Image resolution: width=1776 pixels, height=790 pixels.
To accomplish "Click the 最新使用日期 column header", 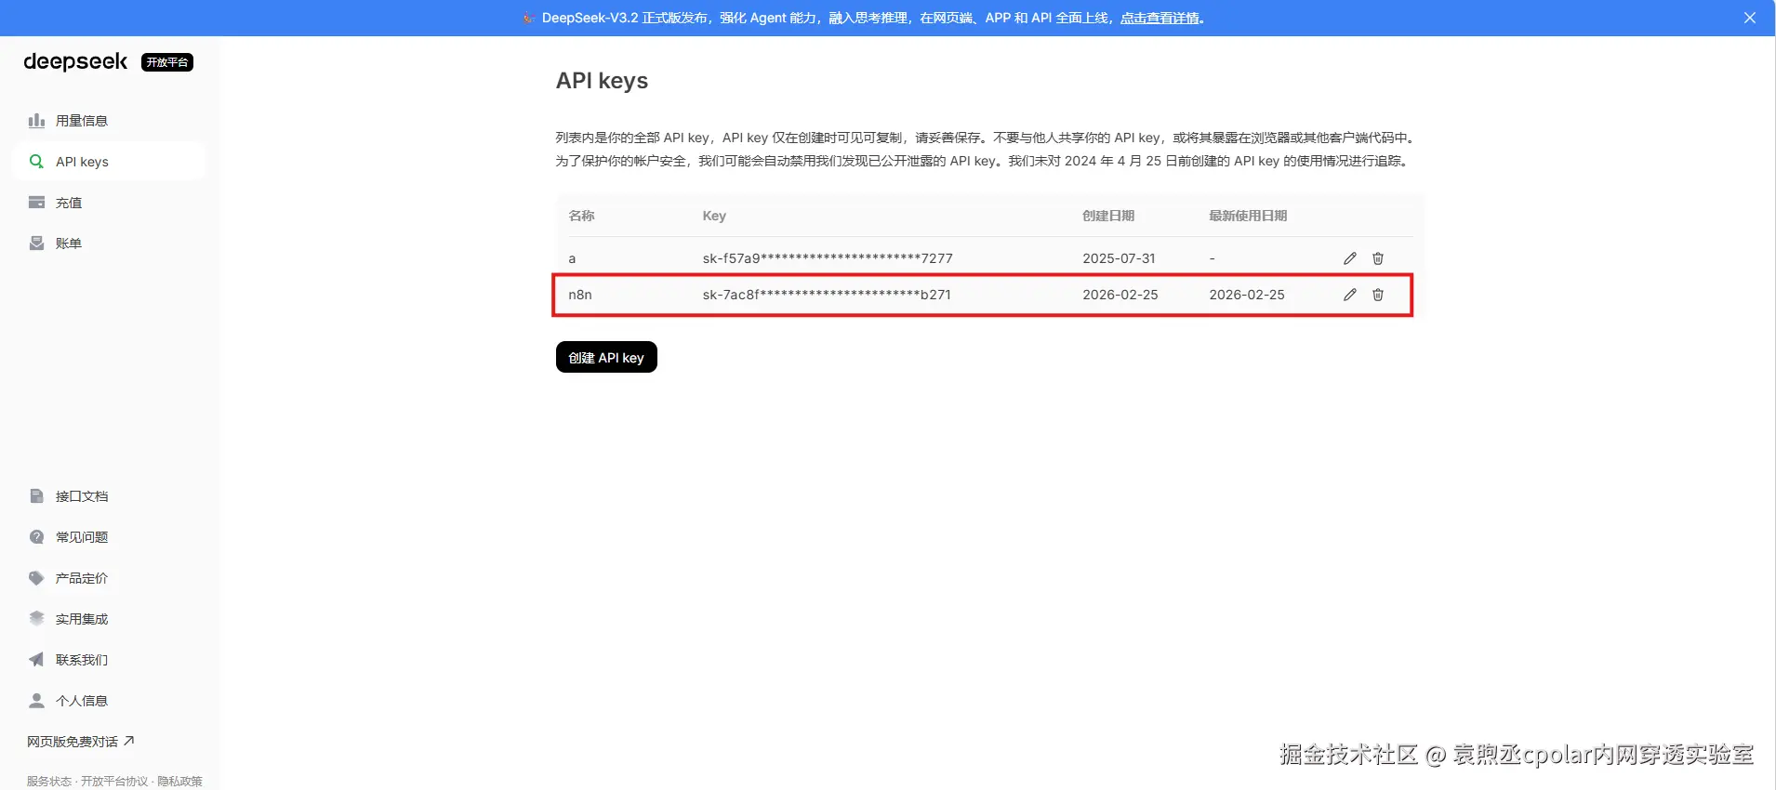I will point(1248,216).
